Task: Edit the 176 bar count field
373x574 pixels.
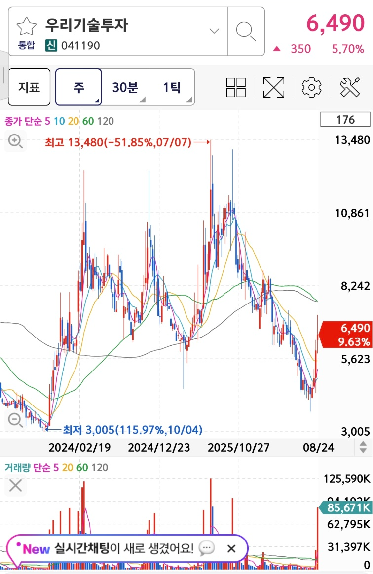Action: (x=345, y=119)
